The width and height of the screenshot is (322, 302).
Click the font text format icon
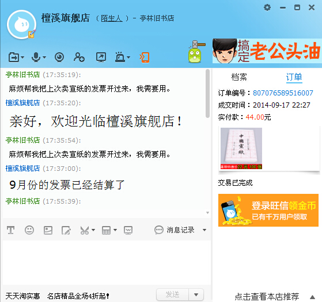(11, 230)
